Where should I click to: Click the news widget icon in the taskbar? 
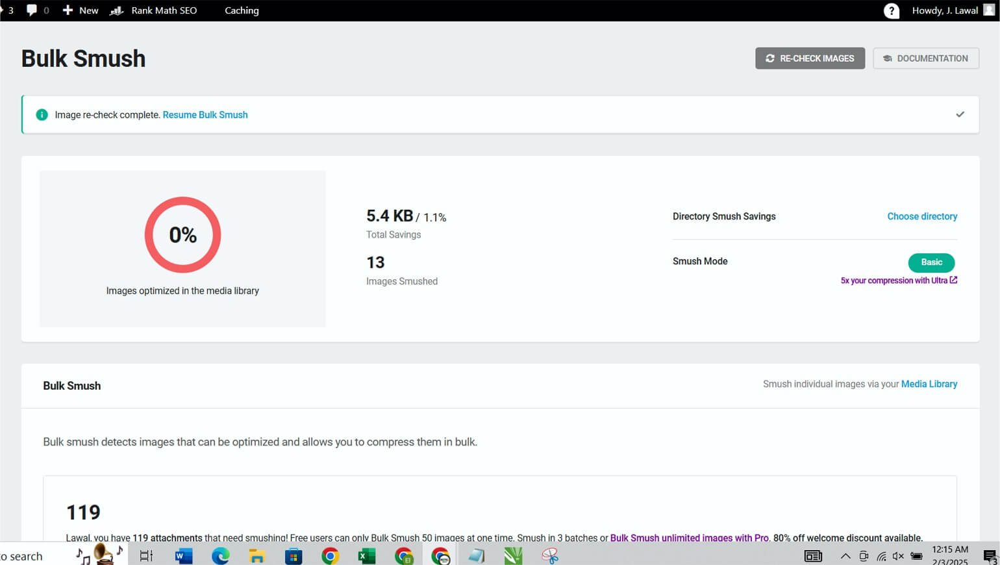pyautogui.click(x=813, y=556)
